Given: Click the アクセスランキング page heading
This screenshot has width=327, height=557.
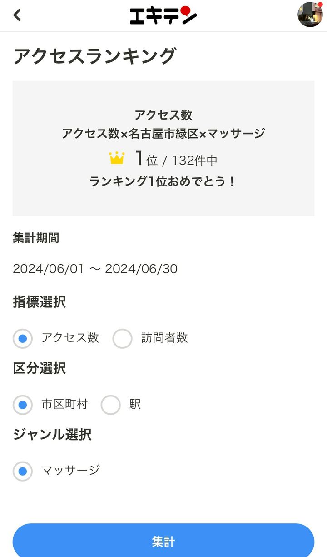Looking at the screenshot, I should tap(94, 56).
